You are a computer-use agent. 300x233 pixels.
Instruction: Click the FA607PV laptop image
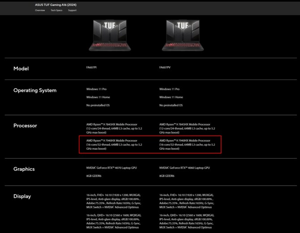coord(183,35)
